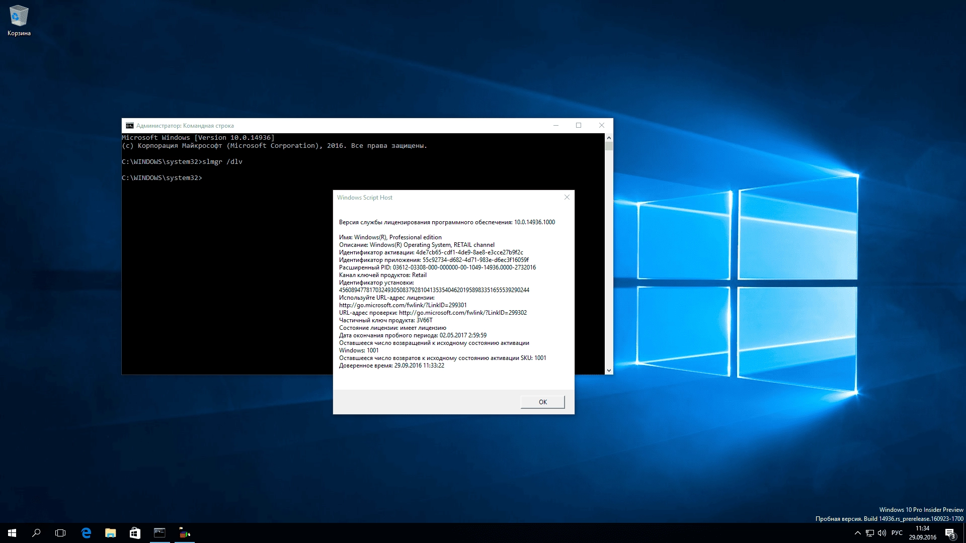966x543 pixels.
Task: Close the Windows Script Host dialog
Action: click(567, 197)
